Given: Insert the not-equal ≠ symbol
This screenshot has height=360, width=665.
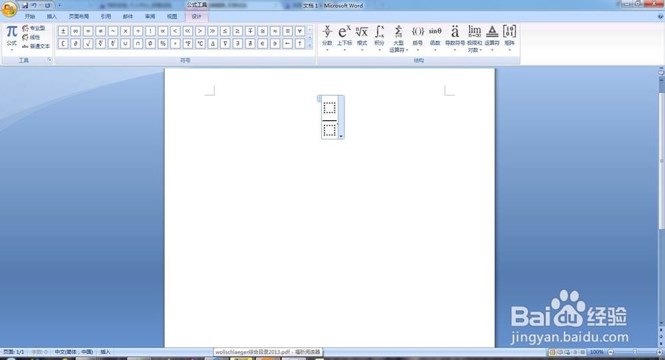Looking at the screenshot, I should tap(100, 31).
